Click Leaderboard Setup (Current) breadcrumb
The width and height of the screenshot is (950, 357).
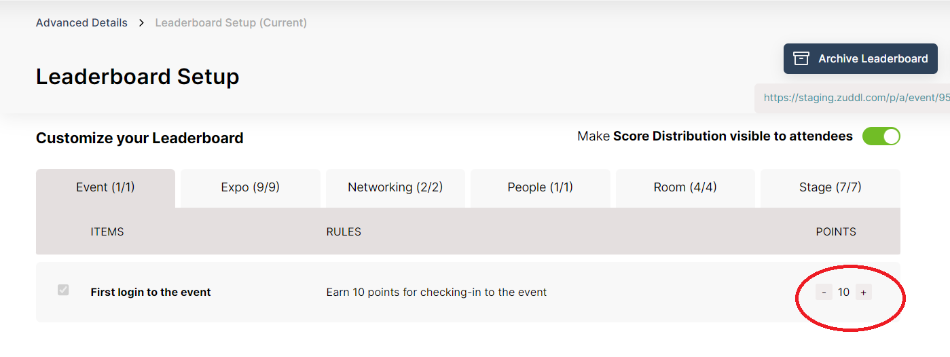click(231, 23)
